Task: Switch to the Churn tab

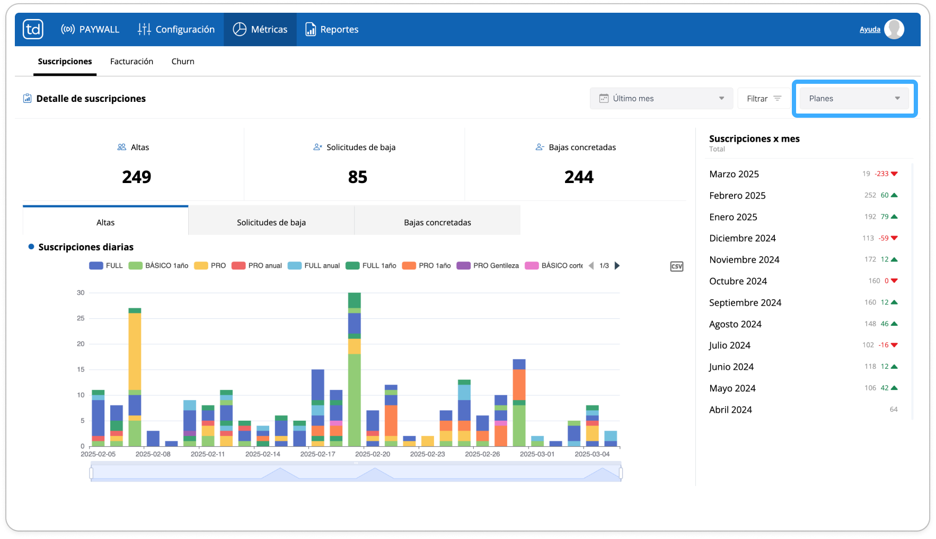Action: [183, 62]
